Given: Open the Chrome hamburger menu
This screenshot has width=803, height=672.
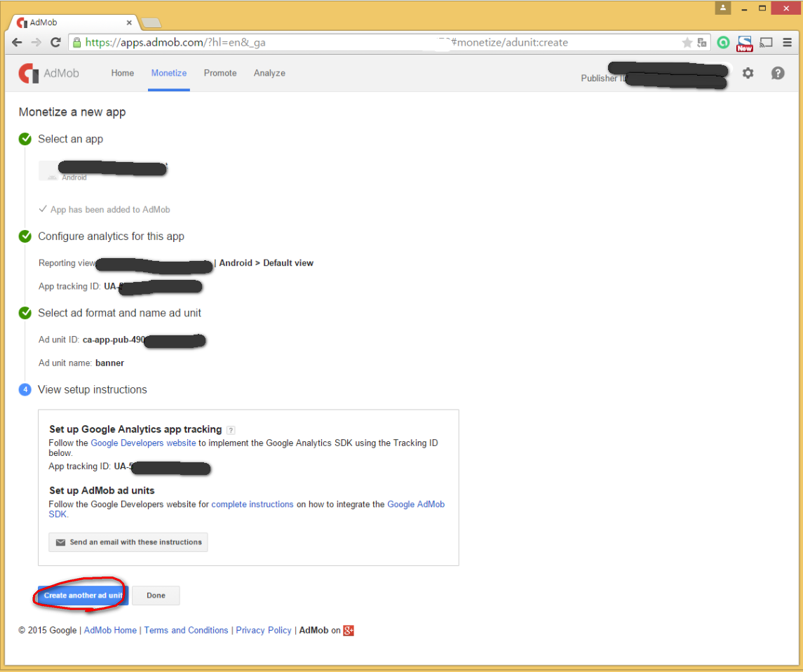Looking at the screenshot, I should [x=788, y=43].
